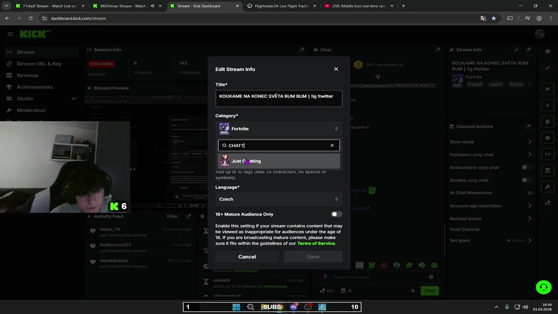The width and height of the screenshot is (558, 314).
Task: Open the emoji picker in chat input
Action: [431, 277]
